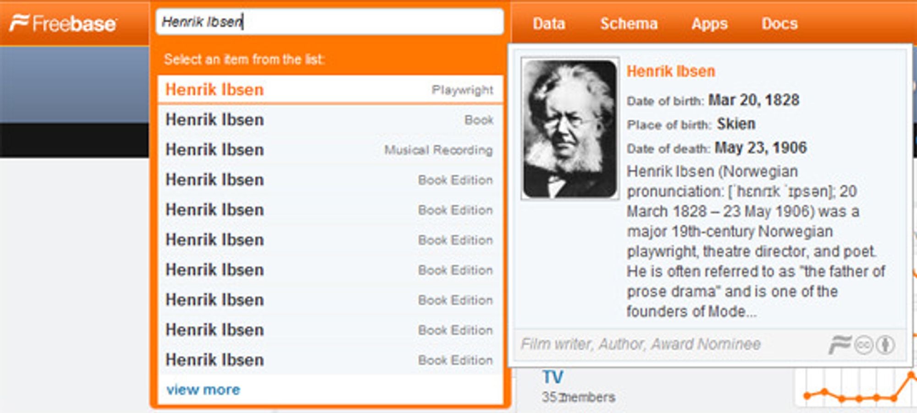This screenshot has height=413, width=917.
Task: Open the Docs menu
Action: (779, 23)
